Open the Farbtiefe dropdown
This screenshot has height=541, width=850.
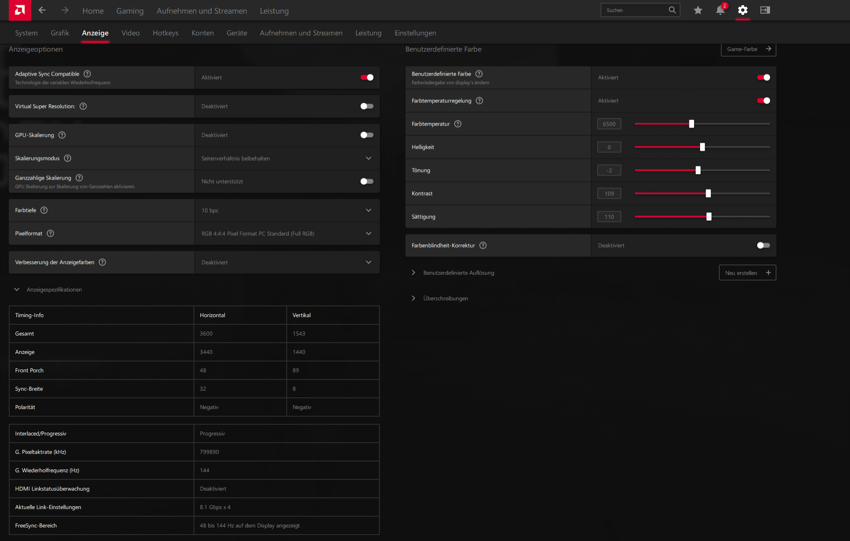click(x=368, y=210)
